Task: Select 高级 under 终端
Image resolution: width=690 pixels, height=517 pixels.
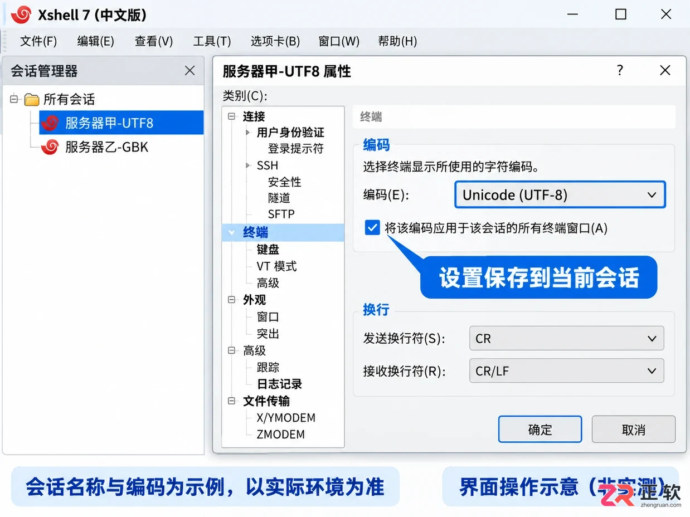Action: (268, 283)
